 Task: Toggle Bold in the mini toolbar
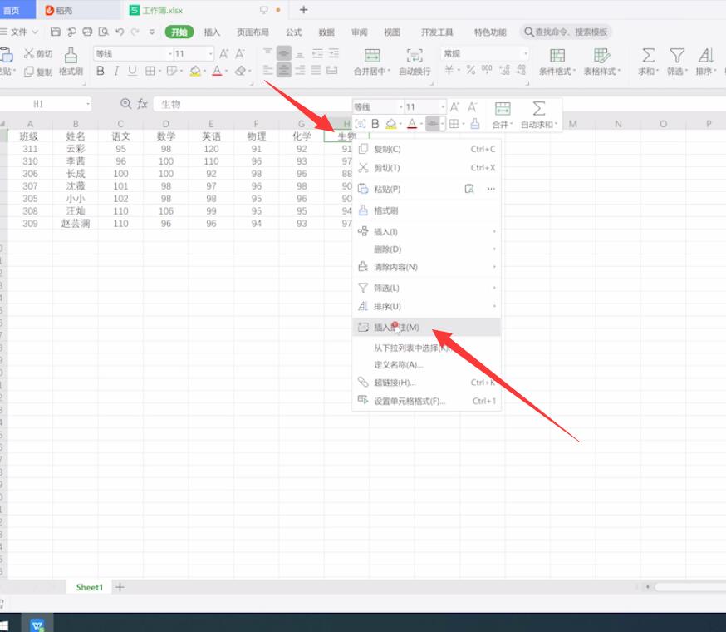tap(375, 124)
